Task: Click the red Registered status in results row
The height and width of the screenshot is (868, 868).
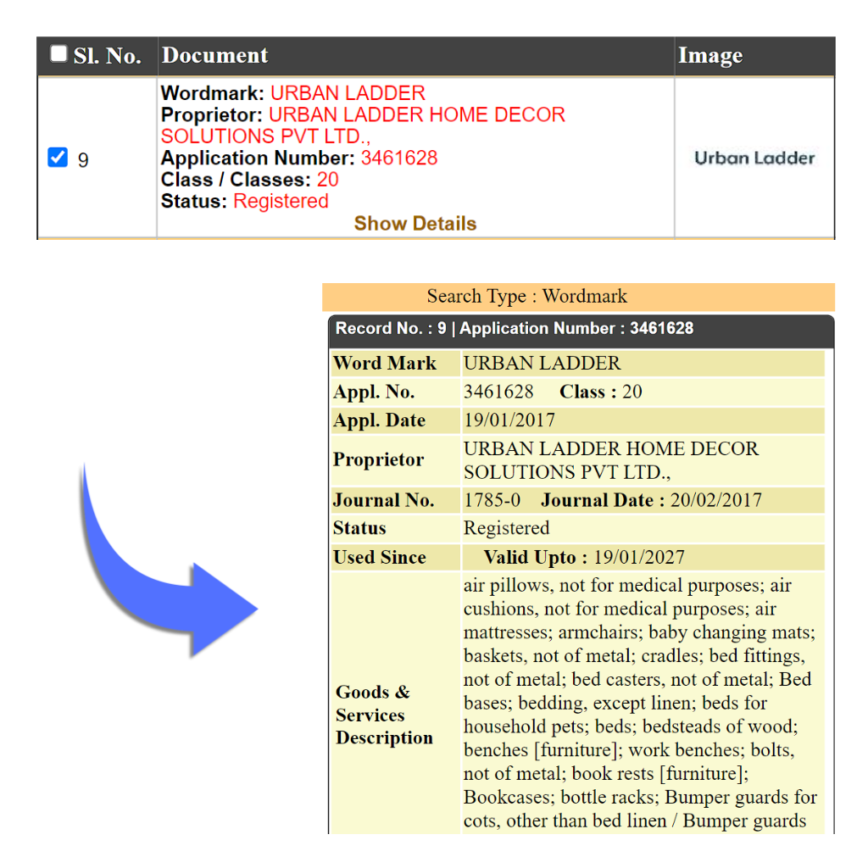Action: tap(281, 202)
